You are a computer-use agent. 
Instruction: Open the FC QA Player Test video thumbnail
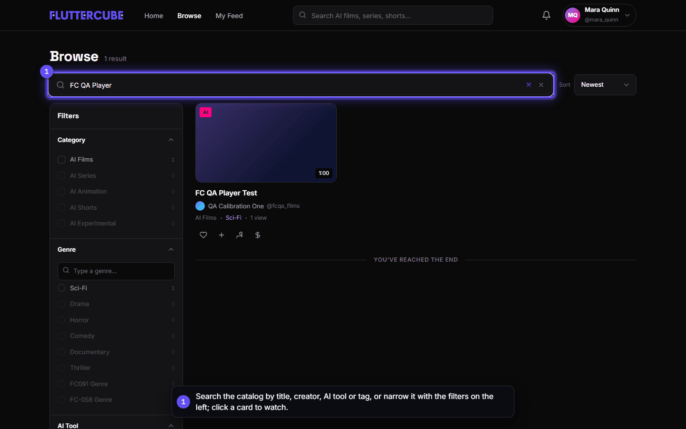point(266,143)
